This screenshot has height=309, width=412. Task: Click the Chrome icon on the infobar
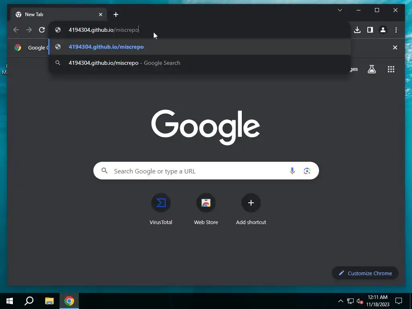click(18, 47)
